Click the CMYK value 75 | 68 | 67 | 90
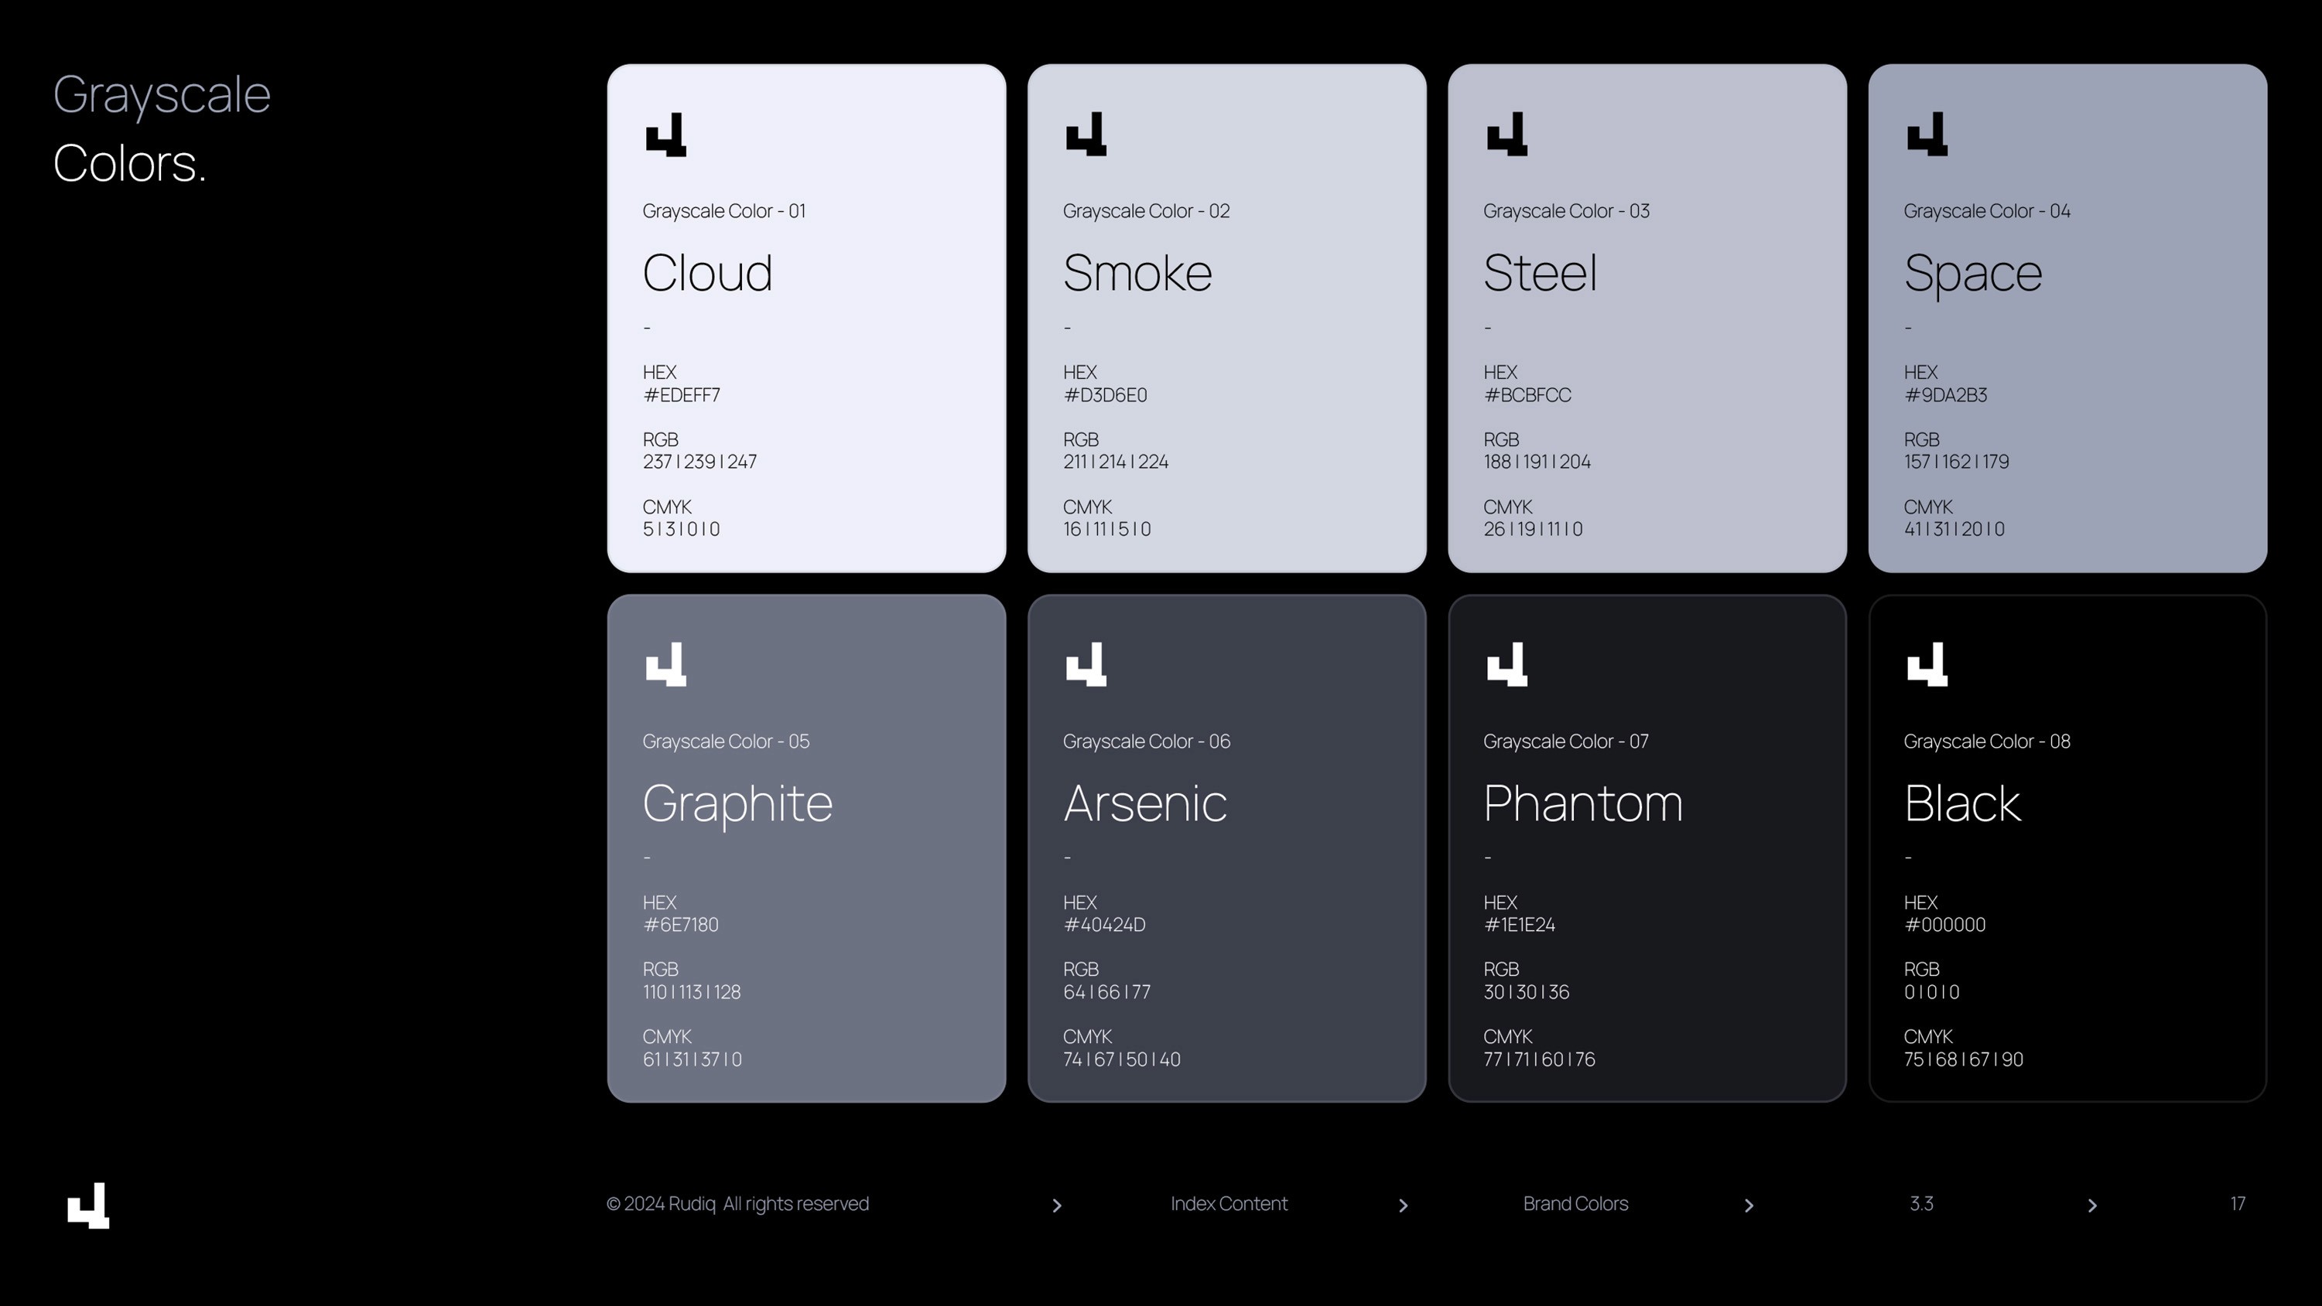2322x1306 pixels. coord(1965,1060)
